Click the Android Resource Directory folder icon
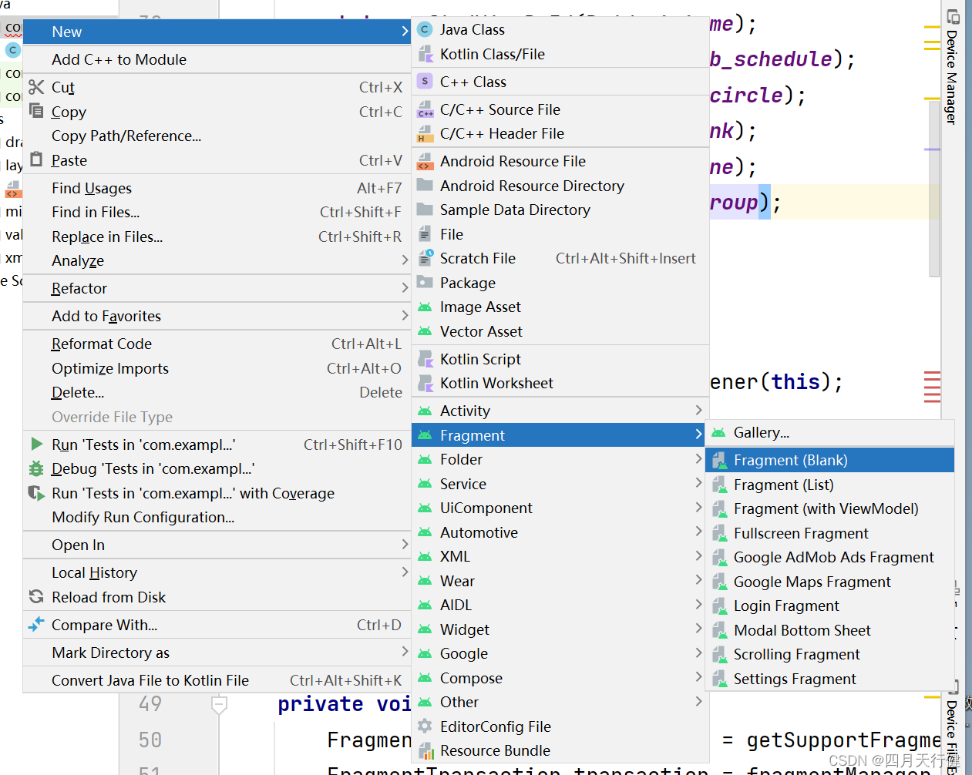The height and width of the screenshot is (775, 972). click(425, 186)
